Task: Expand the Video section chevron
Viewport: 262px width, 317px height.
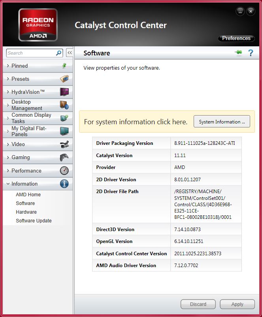Action: (8, 144)
